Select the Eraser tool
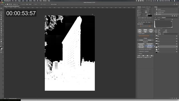The height and width of the screenshot is (101, 179). 1,27
